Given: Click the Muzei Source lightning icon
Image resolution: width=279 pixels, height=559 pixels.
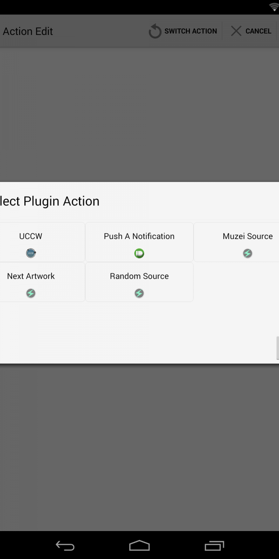Looking at the screenshot, I should [248, 253].
